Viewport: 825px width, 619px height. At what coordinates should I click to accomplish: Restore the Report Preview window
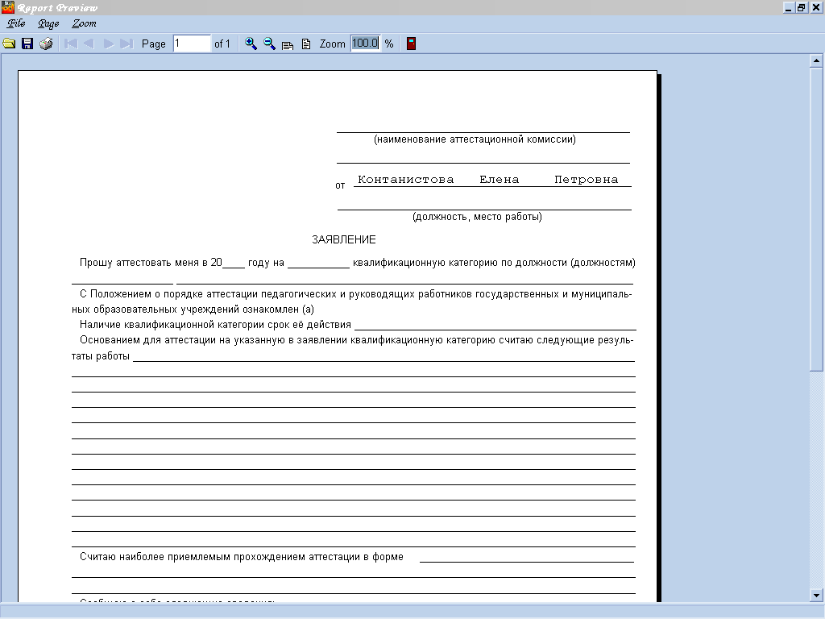click(x=802, y=7)
